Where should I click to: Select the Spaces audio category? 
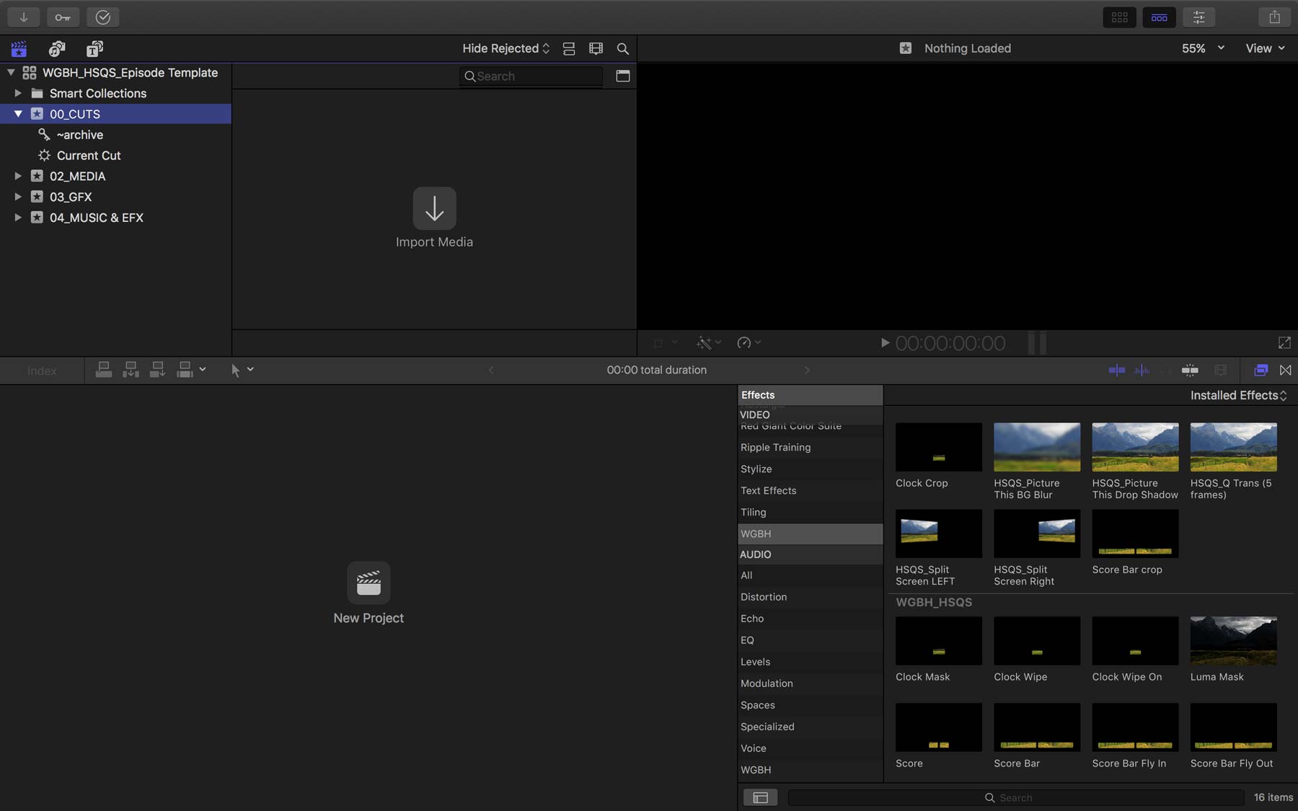[810, 705]
